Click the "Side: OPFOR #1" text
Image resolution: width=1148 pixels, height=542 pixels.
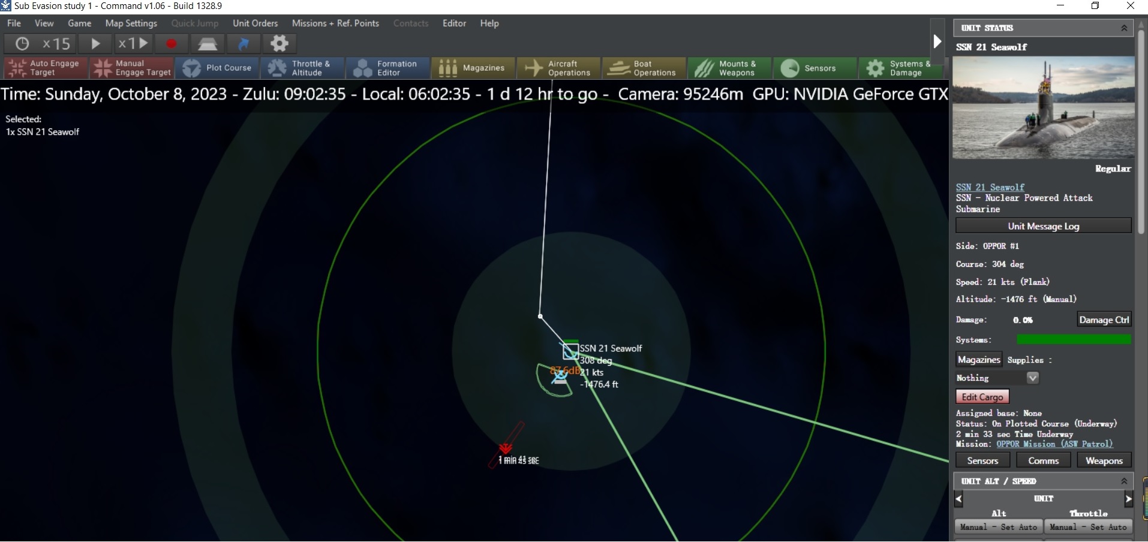987,246
